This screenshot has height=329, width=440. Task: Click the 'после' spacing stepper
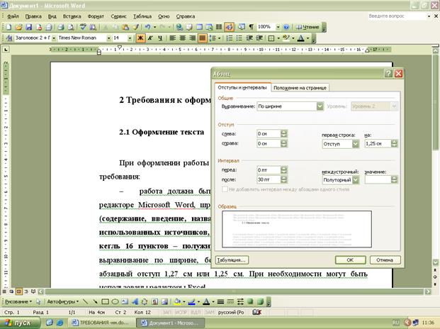(284, 180)
